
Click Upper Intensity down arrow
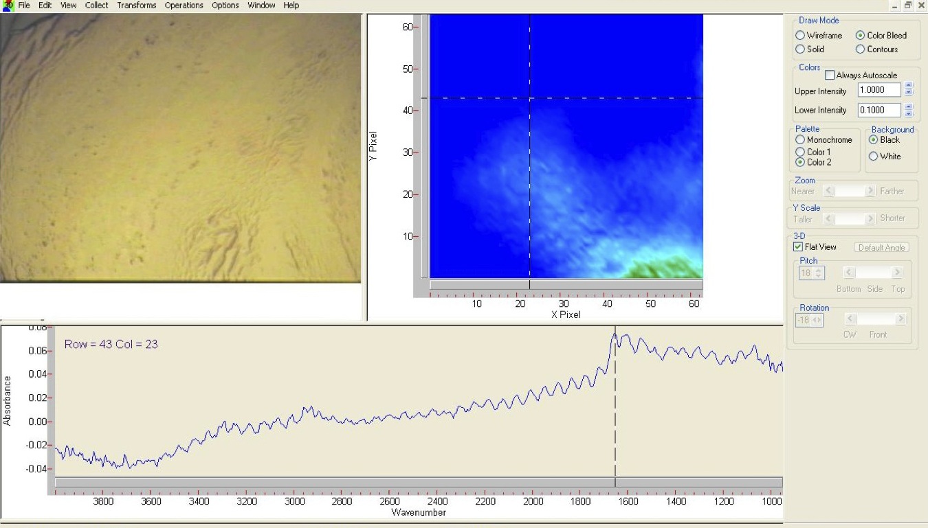pos(909,93)
